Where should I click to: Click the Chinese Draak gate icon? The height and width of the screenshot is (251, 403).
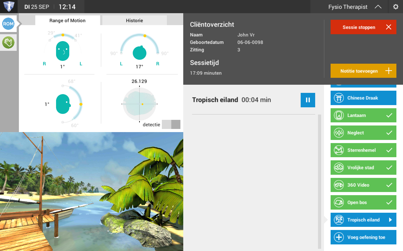(x=339, y=98)
